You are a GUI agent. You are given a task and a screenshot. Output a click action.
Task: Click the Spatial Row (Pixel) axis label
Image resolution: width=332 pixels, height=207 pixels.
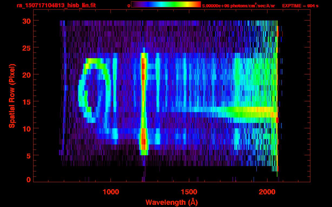pyautogui.click(x=12, y=96)
